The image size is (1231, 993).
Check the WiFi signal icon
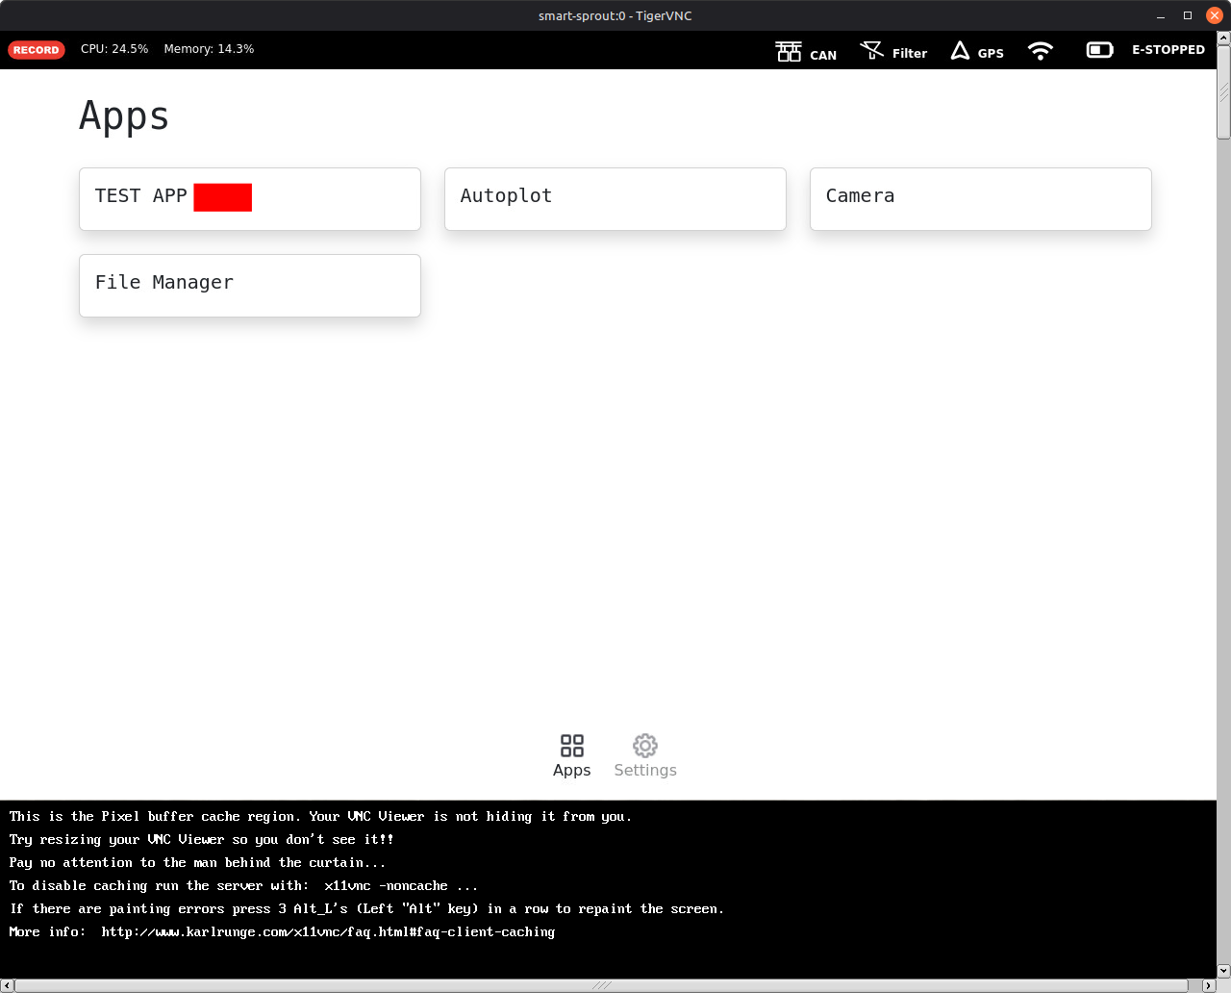click(1040, 51)
